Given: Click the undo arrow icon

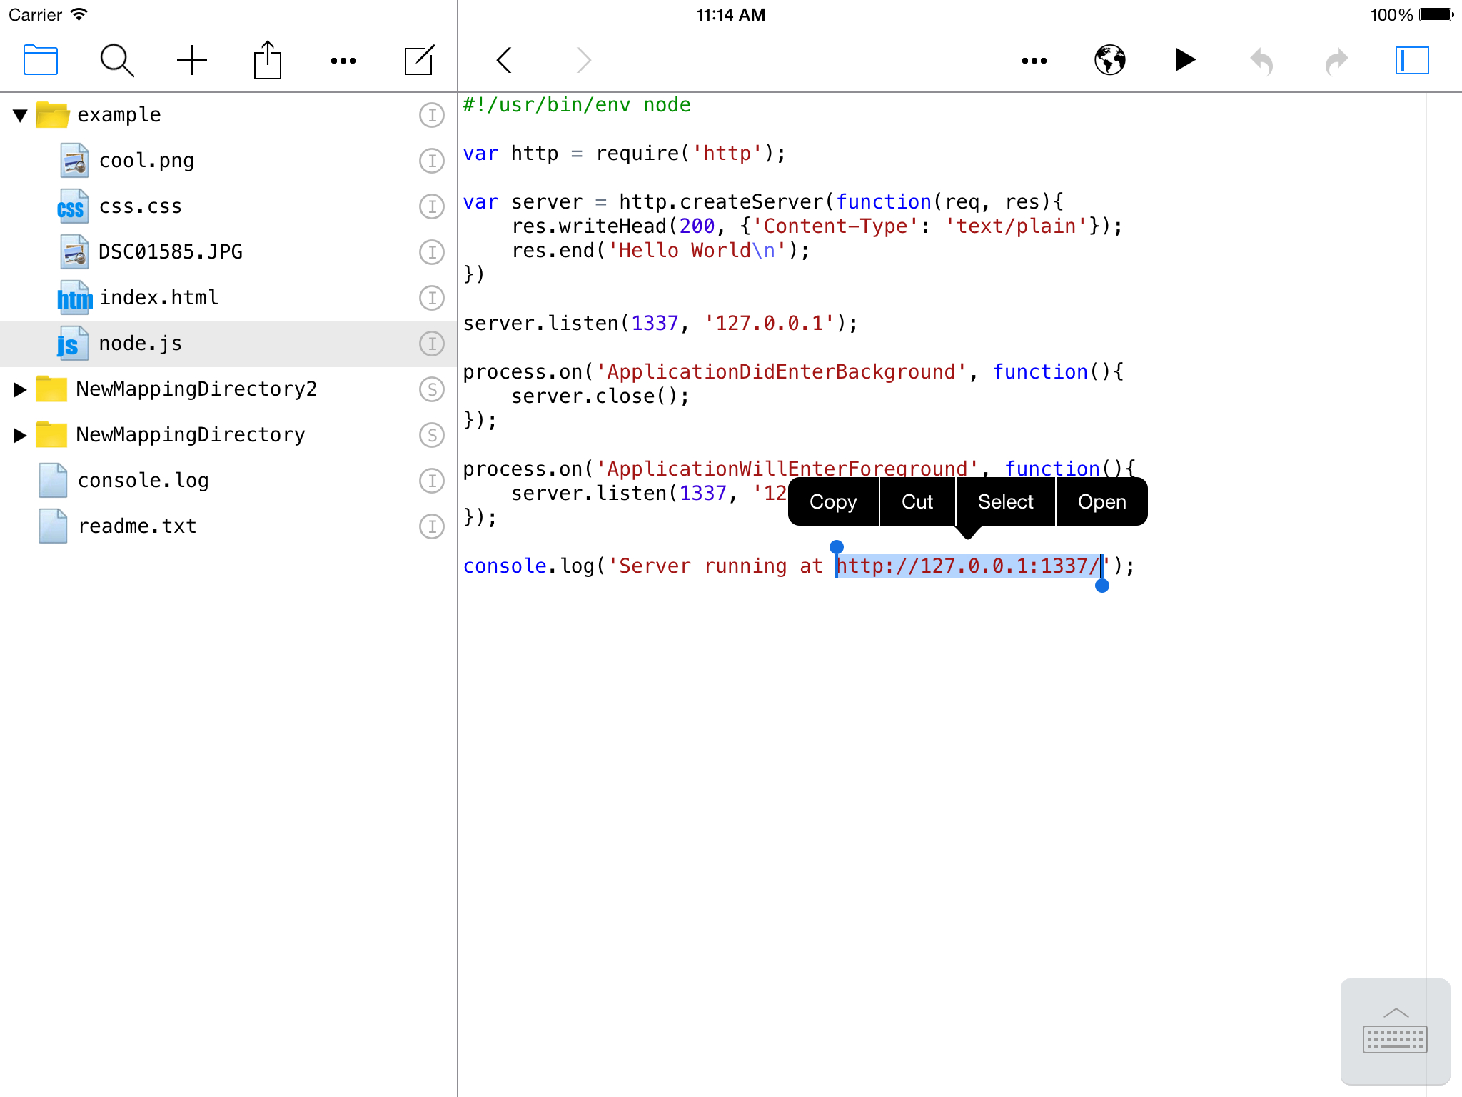Looking at the screenshot, I should (x=1261, y=60).
